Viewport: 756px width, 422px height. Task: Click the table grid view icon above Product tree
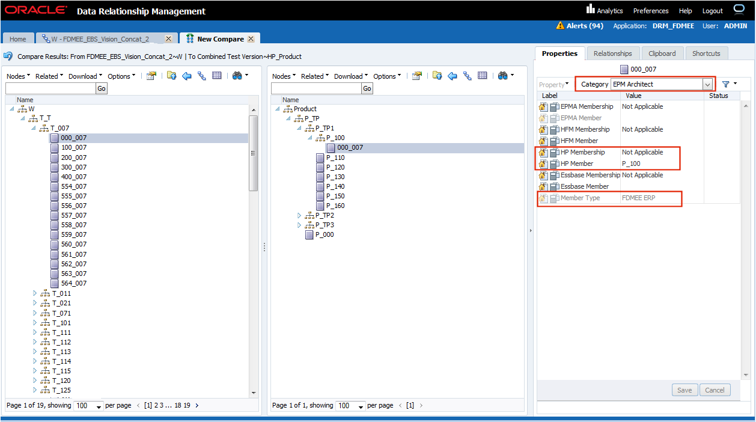tap(482, 76)
